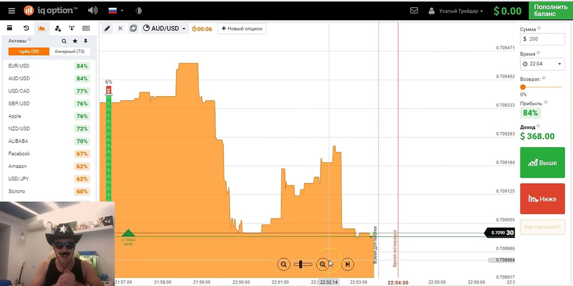Toggle the brightness theme icon
Viewport: 573px width, 286px height.
138,11
